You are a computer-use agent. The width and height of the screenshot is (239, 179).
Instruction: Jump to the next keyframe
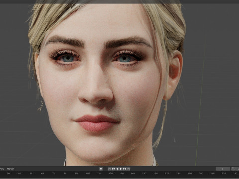tap(125, 169)
